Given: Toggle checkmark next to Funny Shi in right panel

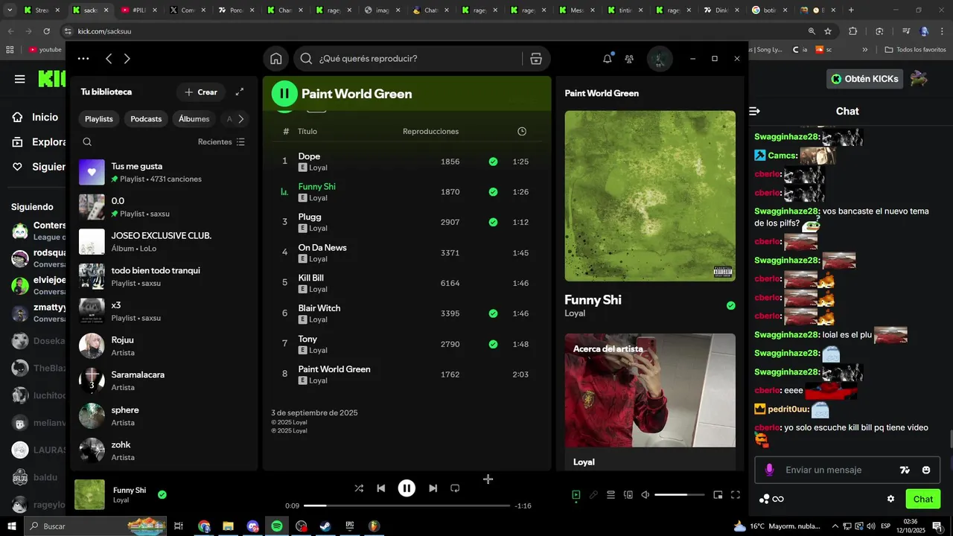Looking at the screenshot, I should click(730, 305).
